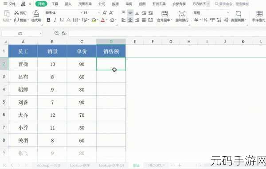This screenshot has width=266, height=169.
Task: Click the cell borders icon
Action: [x=75, y=20]
